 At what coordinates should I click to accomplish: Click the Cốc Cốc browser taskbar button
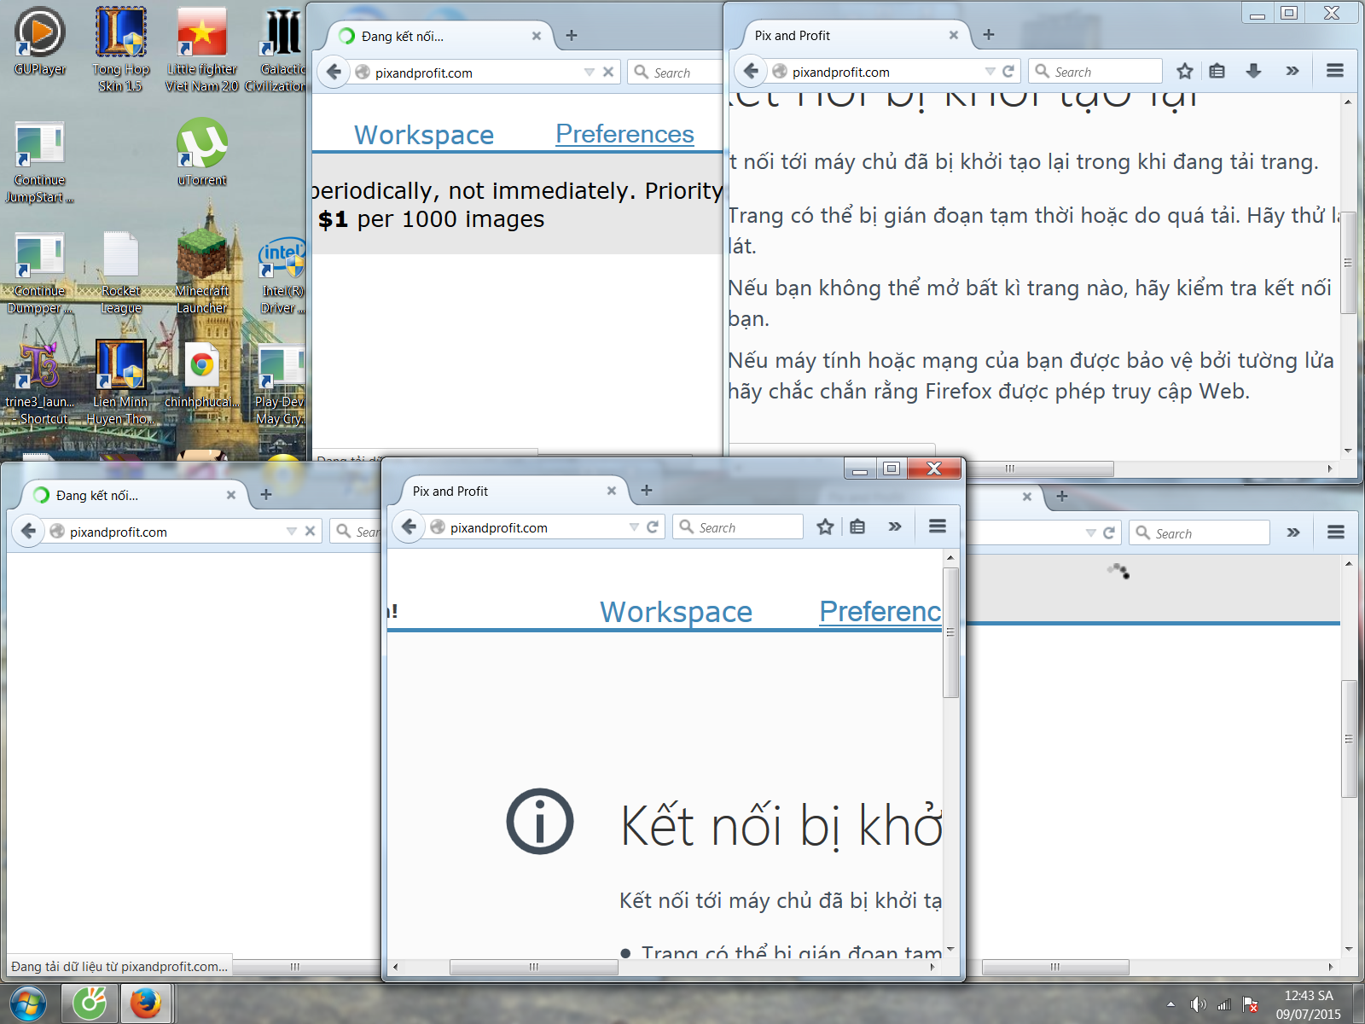pyautogui.click(x=89, y=1003)
